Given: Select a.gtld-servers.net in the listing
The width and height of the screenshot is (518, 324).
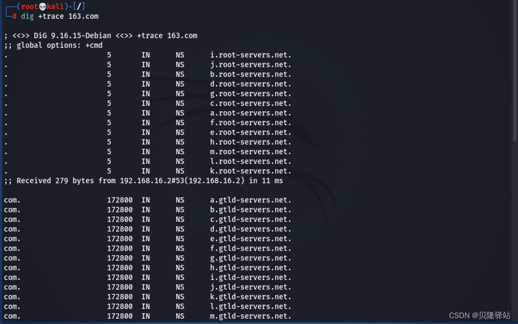Looking at the screenshot, I should tap(250, 200).
